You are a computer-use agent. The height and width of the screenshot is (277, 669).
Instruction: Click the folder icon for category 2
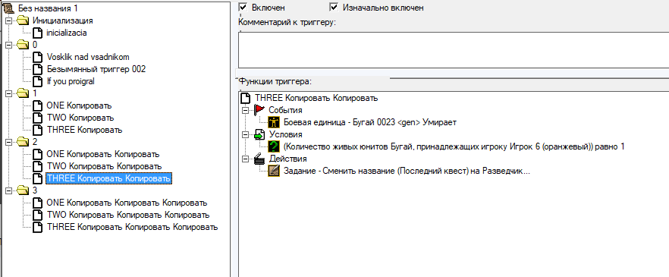(x=24, y=142)
